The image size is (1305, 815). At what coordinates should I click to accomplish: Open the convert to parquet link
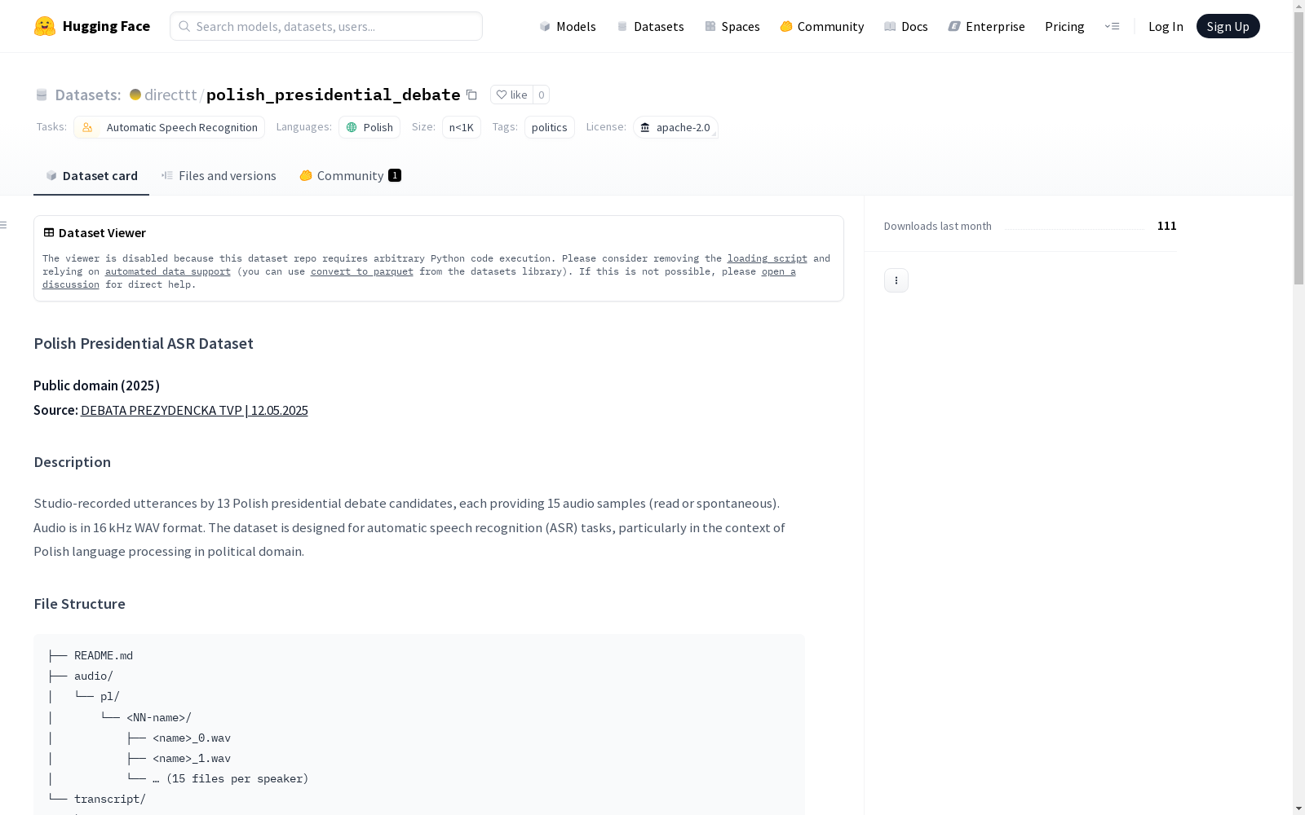click(x=362, y=271)
